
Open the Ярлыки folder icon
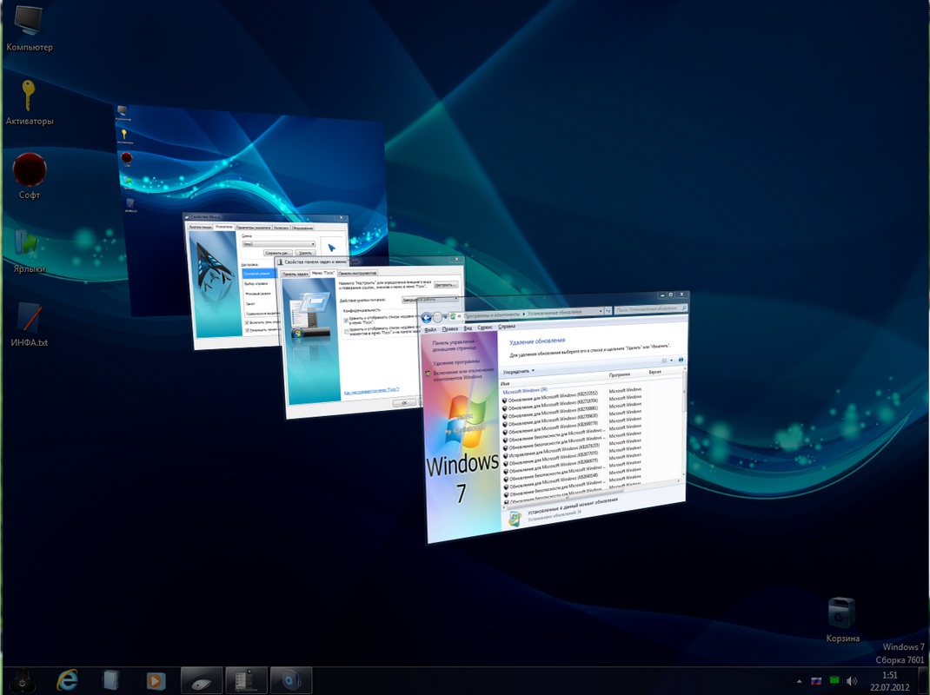coord(29,250)
